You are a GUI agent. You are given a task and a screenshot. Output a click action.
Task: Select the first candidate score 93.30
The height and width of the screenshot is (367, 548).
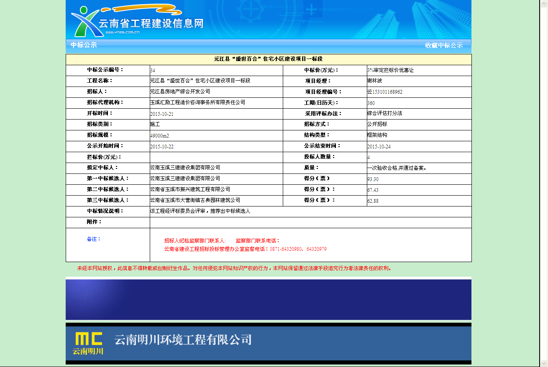[373, 179]
